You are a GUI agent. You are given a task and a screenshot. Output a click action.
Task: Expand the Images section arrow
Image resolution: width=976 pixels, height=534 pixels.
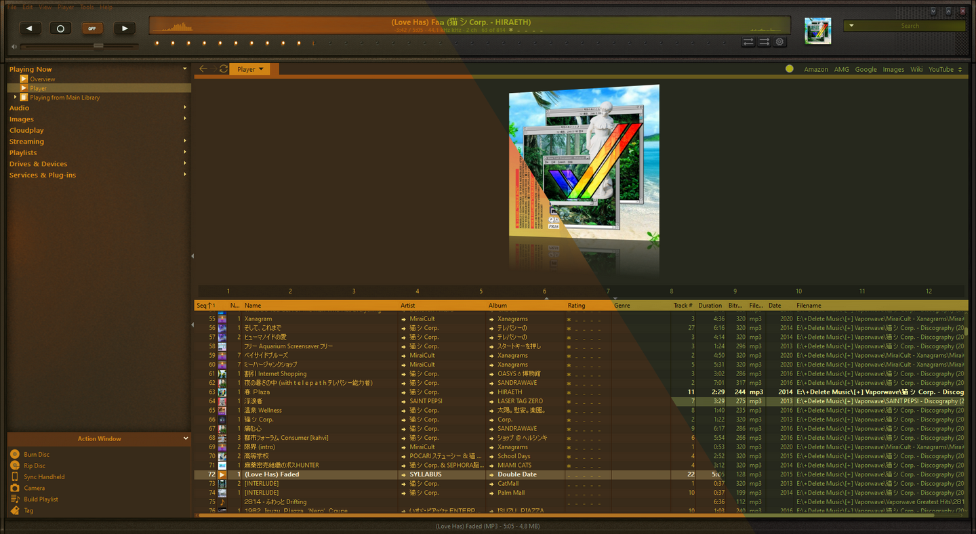(x=184, y=119)
